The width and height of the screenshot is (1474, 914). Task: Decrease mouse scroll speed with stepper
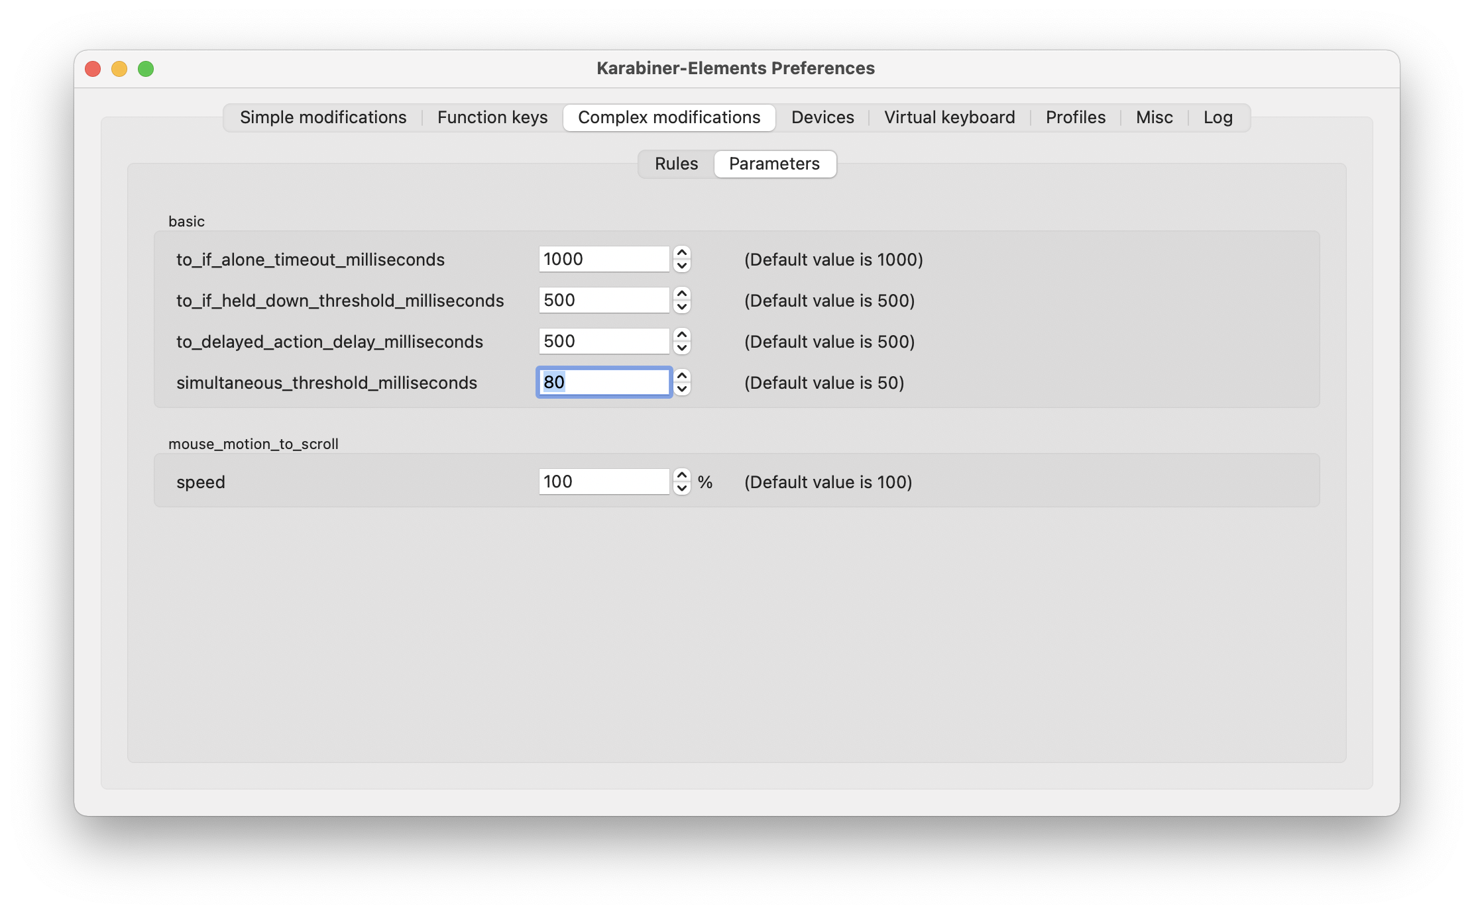(681, 488)
